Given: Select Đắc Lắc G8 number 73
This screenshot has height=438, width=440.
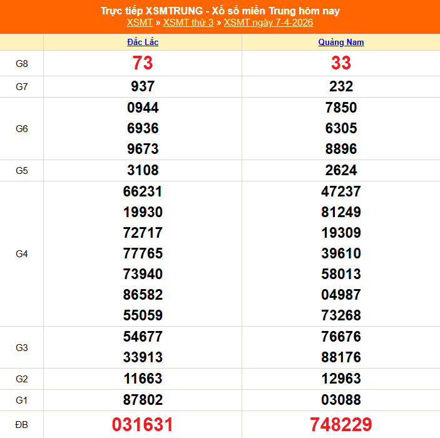Looking at the screenshot, I should pyautogui.click(x=143, y=63).
